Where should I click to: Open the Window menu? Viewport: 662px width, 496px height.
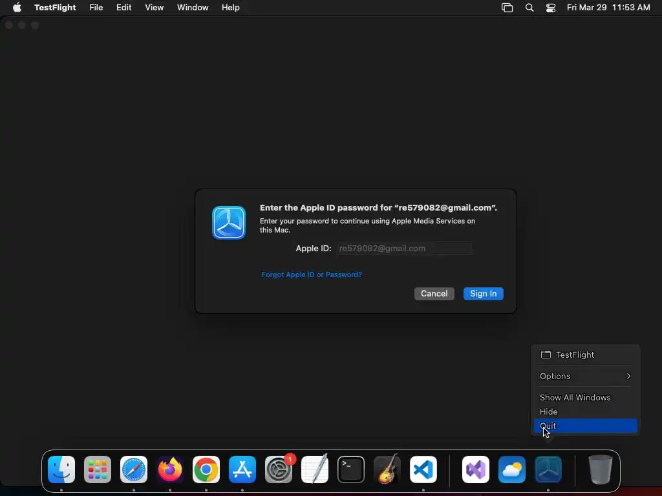click(193, 7)
